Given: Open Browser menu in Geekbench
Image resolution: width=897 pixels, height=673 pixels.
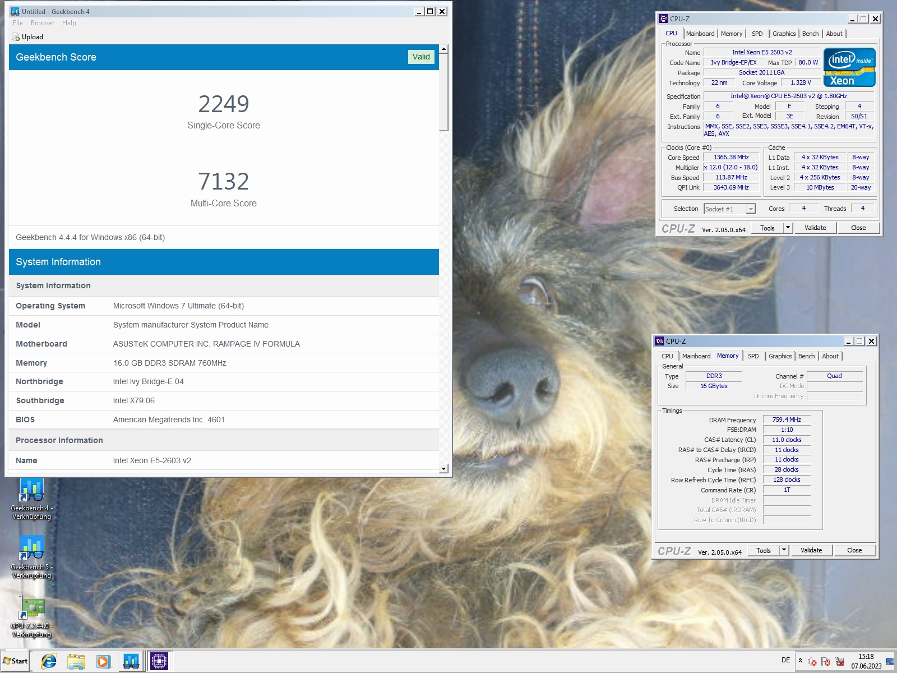Looking at the screenshot, I should (43, 23).
